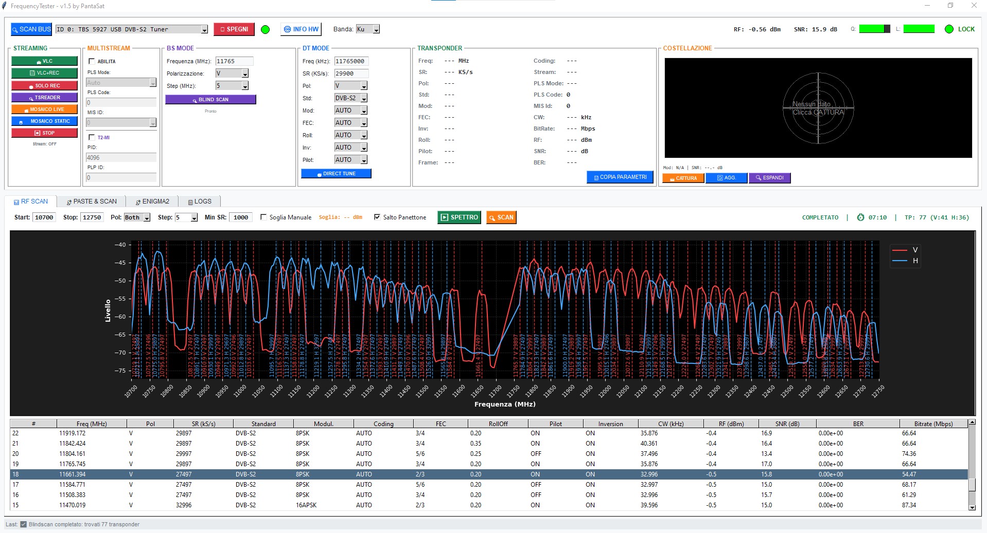Screen dimensions: 987x533
Task: Toggle the Last status bar checkbox
Action: click(x=23, y=525)
